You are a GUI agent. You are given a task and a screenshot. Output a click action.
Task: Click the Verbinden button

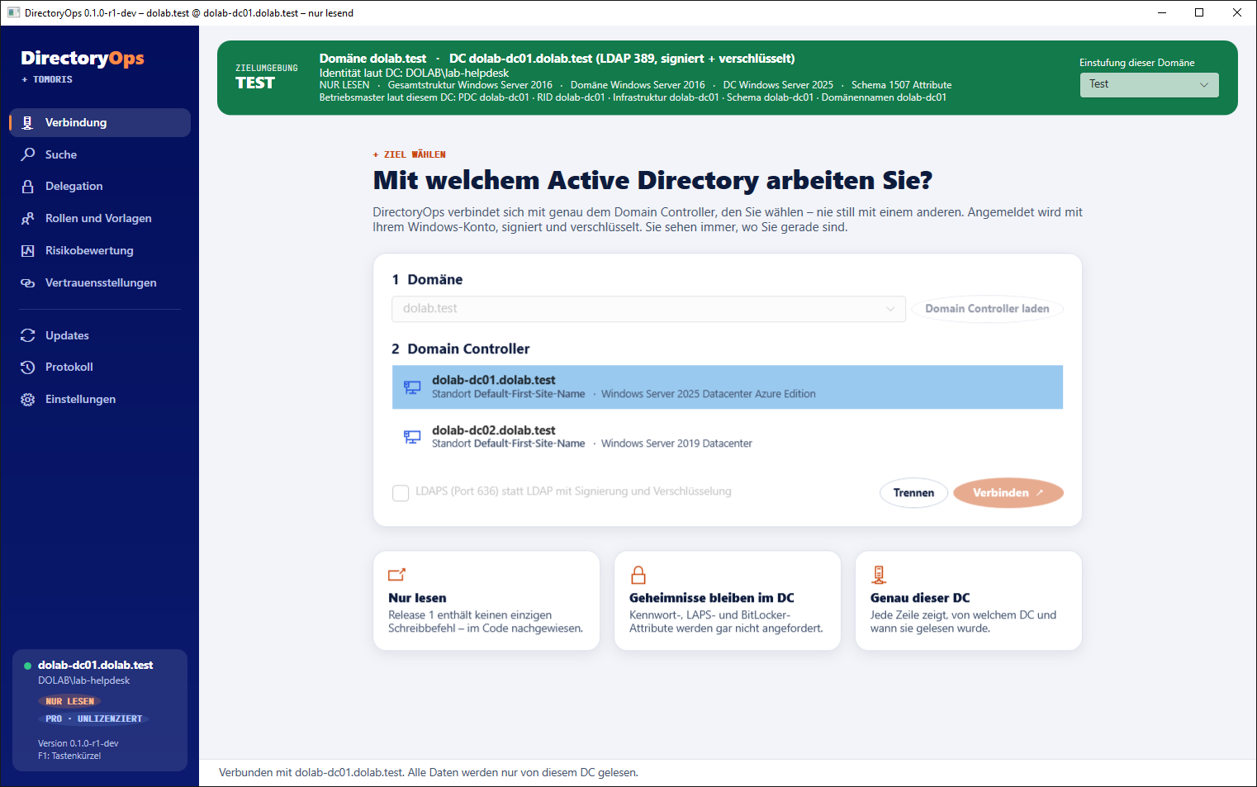click(x=1008, y=493)
